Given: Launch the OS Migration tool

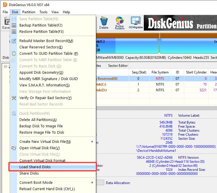Looking at the screenshot, I should pyautogui.click(x=136, y=23).
